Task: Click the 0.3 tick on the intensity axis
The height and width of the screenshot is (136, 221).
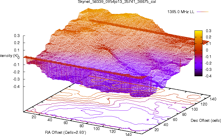Action: pos(17,36)
